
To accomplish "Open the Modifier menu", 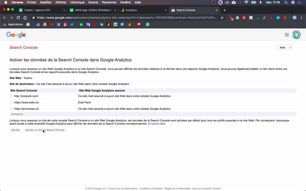I will [x=46, y=2].
